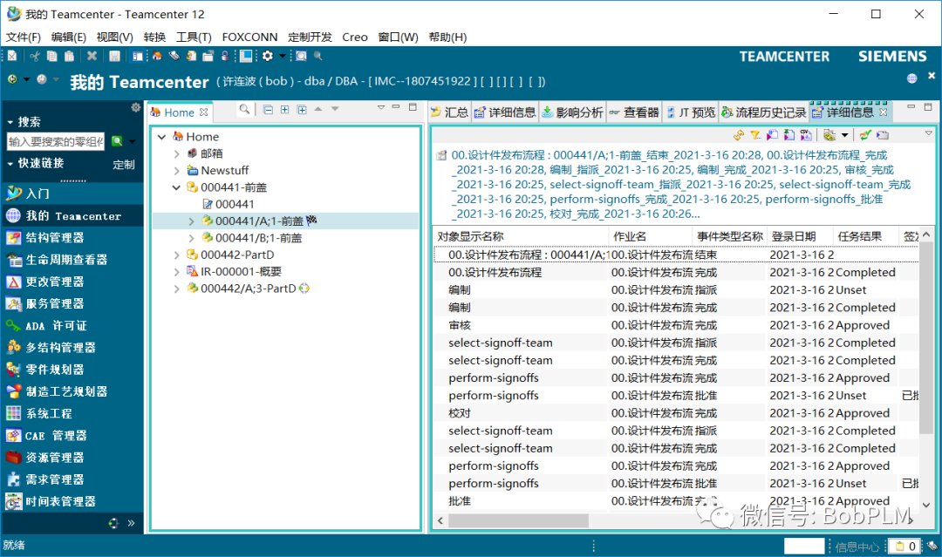The width and height of the screenshot is (942, 557).
Task: Click the search input field 输入要搜索的零组件
Action: [x=55, y=141]
